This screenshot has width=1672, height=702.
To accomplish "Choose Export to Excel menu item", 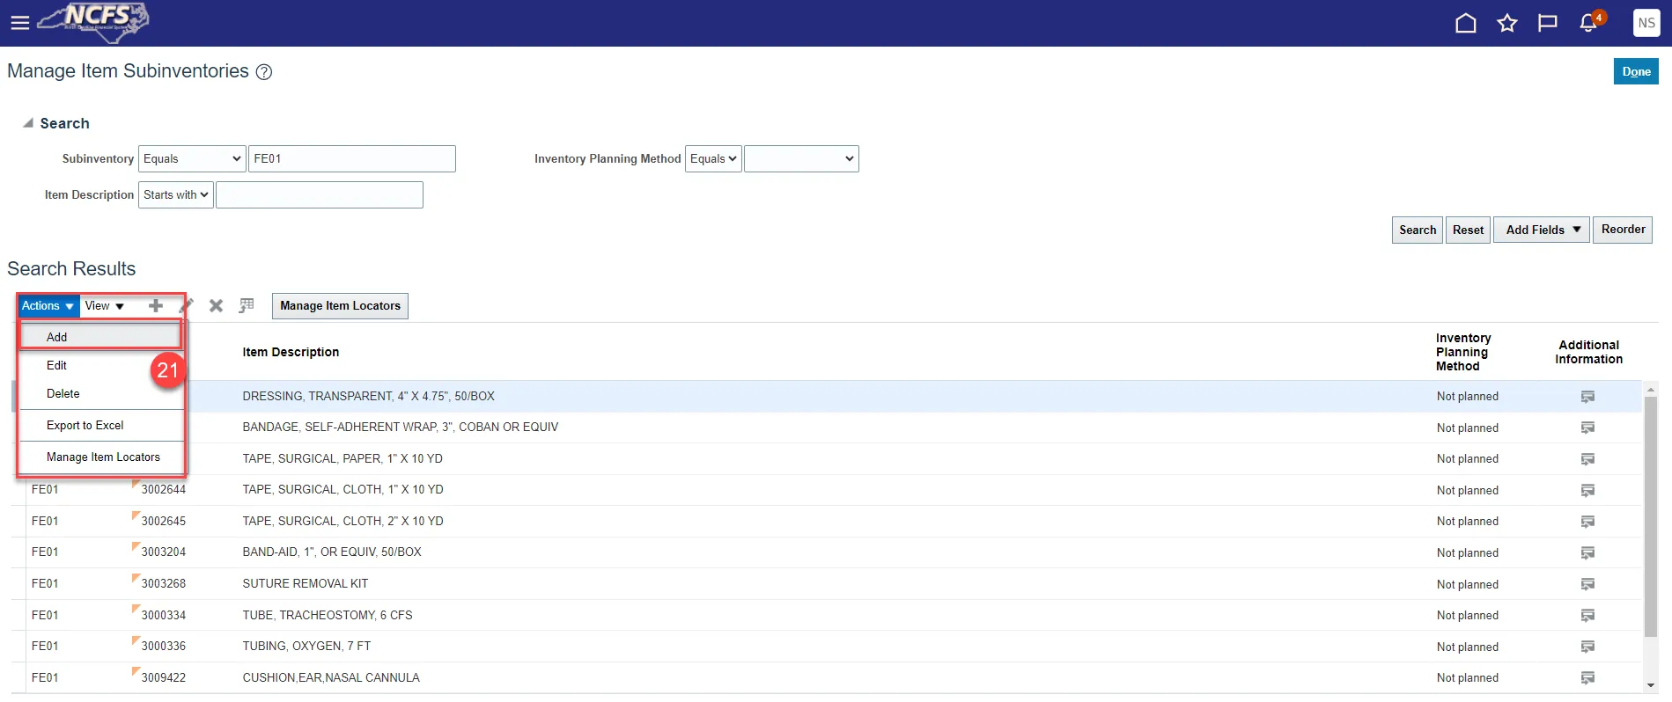I will [x=85, y=425].
